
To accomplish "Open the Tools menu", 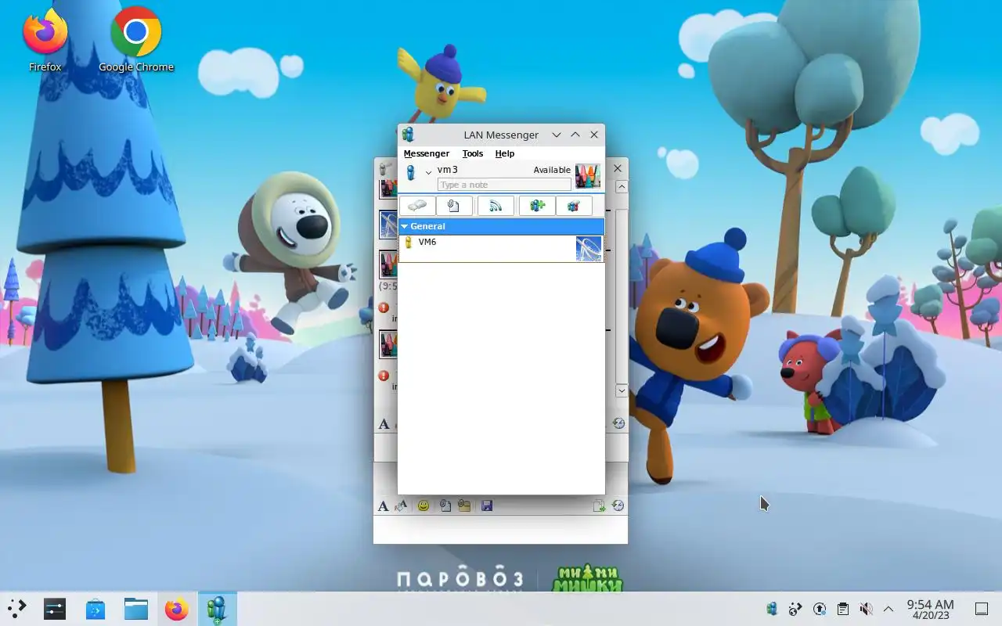I will click(473, 153).
